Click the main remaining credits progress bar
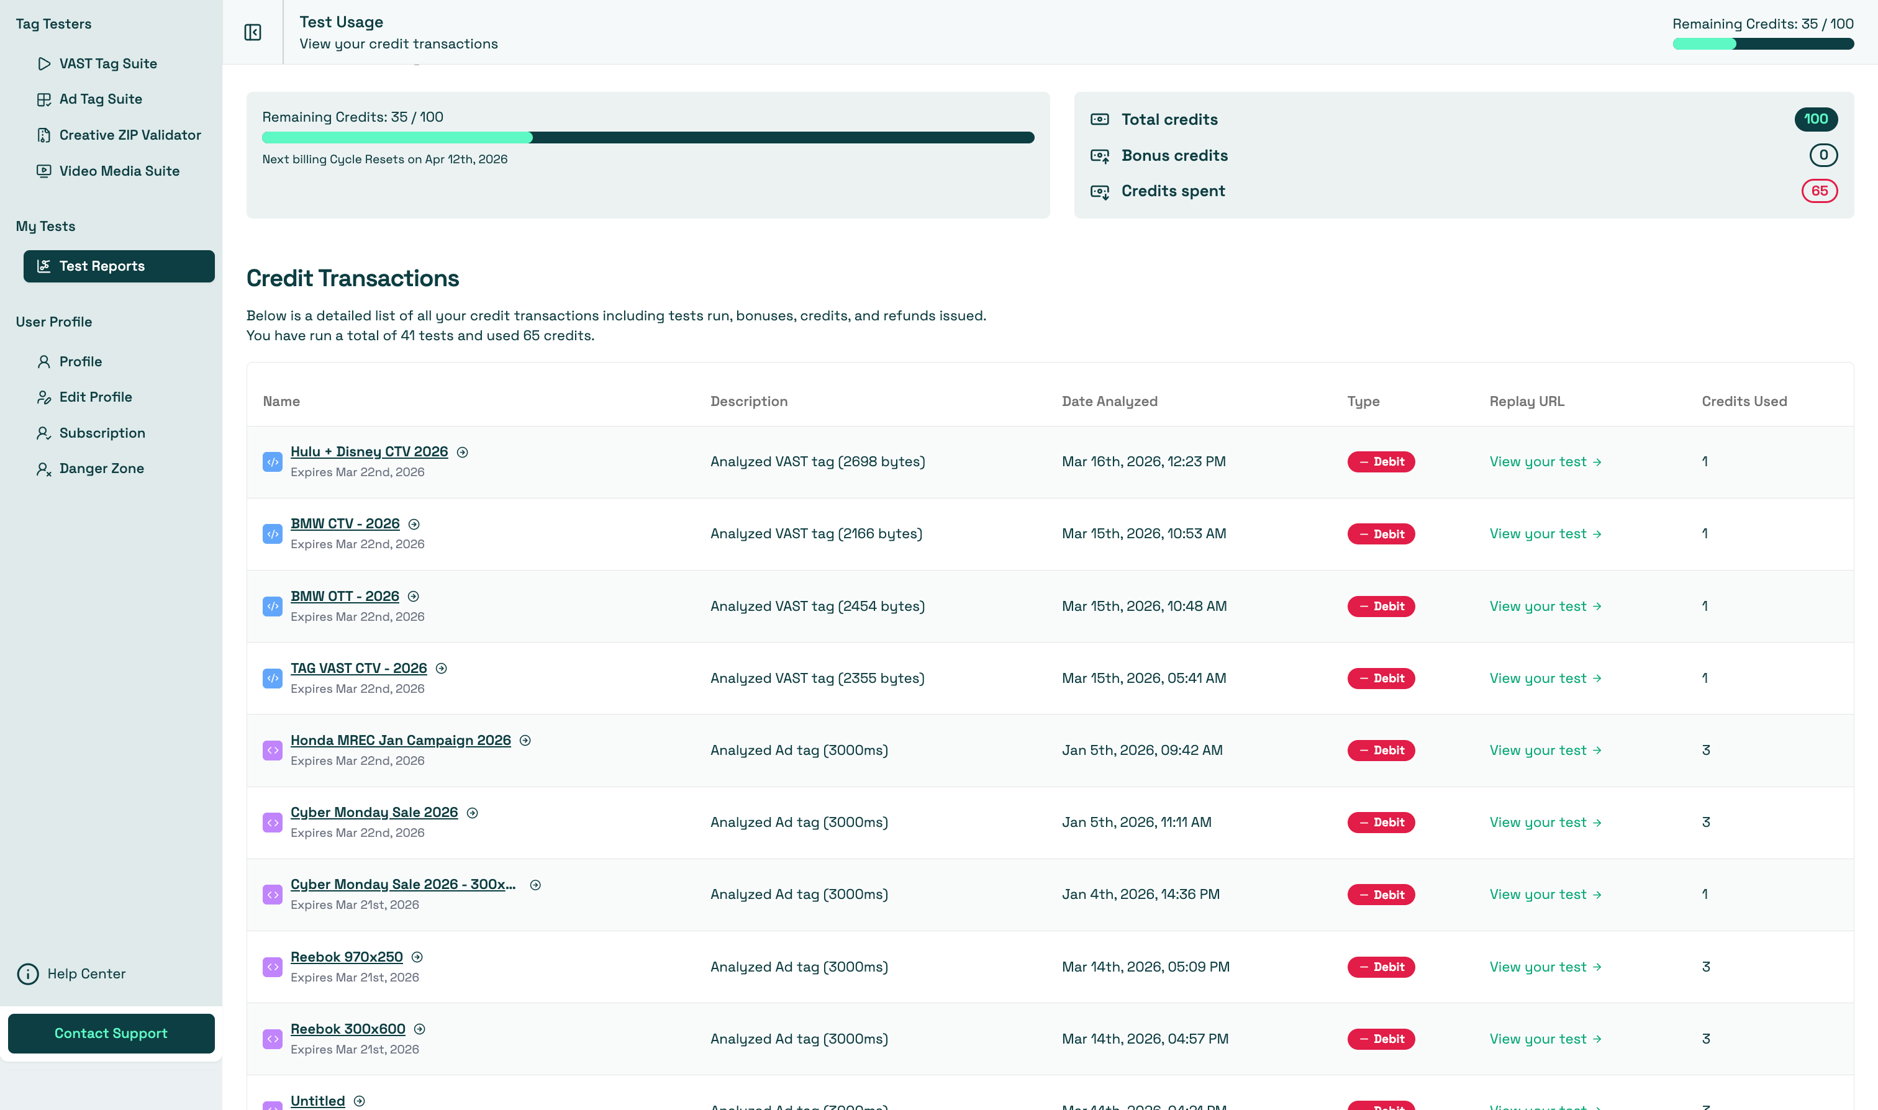1878x1110 pixels. click(647, 138)
